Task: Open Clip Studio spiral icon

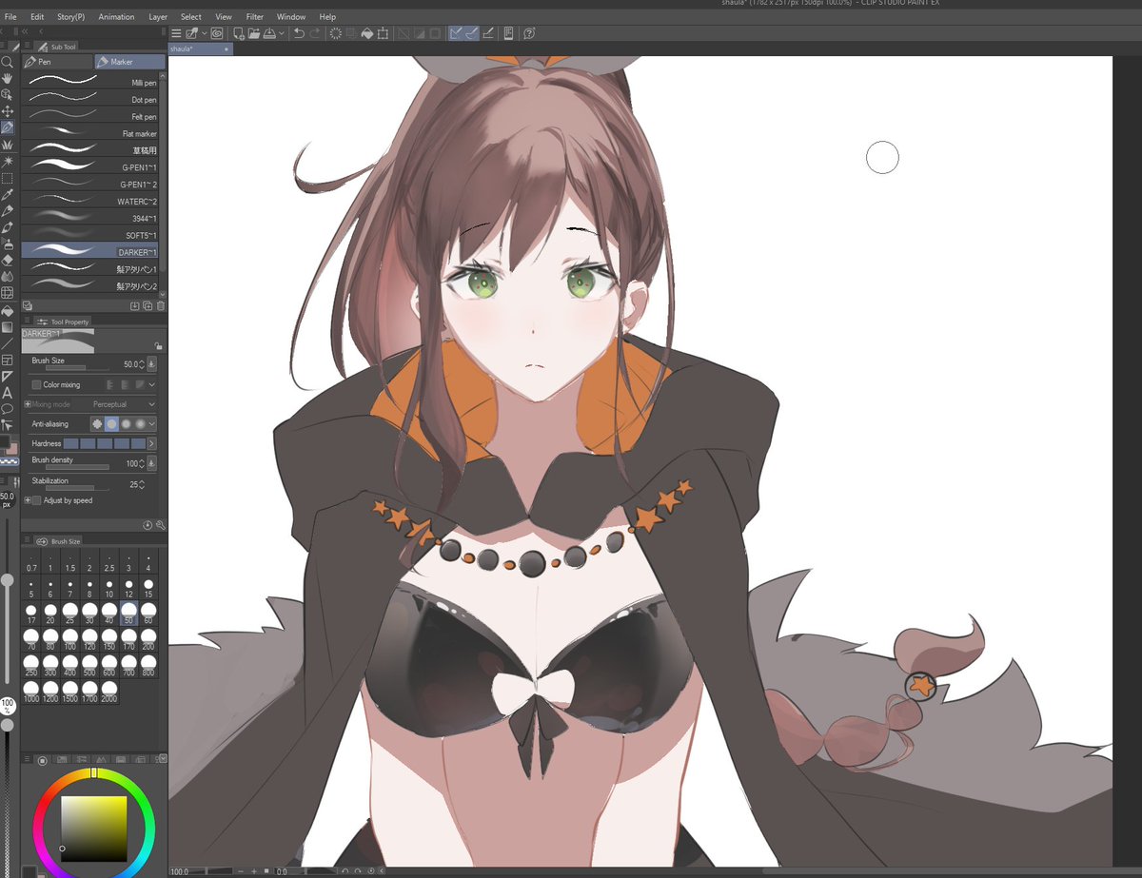Action: click(x=216, y=33)
